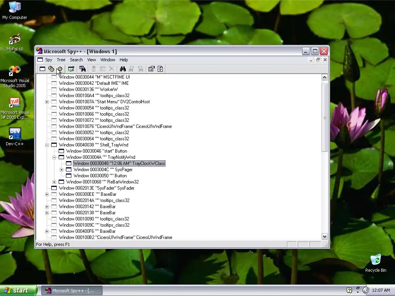Image resolution: width=395 pixels, height=296 pixels.
Task: Click the Log Messages toolbar icon
Action: [71, 69]
